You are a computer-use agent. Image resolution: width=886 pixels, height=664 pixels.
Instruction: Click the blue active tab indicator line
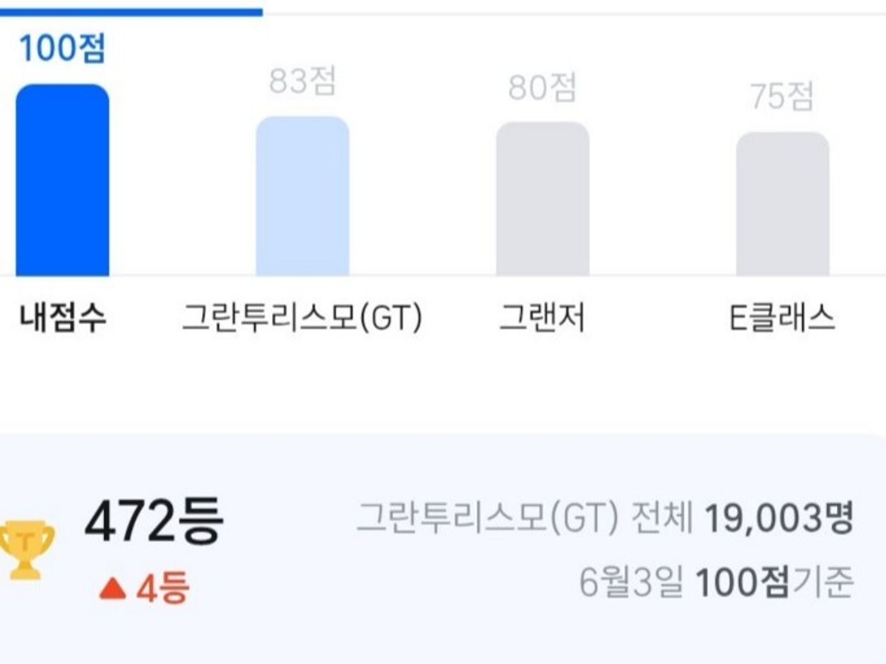point(131,12)
